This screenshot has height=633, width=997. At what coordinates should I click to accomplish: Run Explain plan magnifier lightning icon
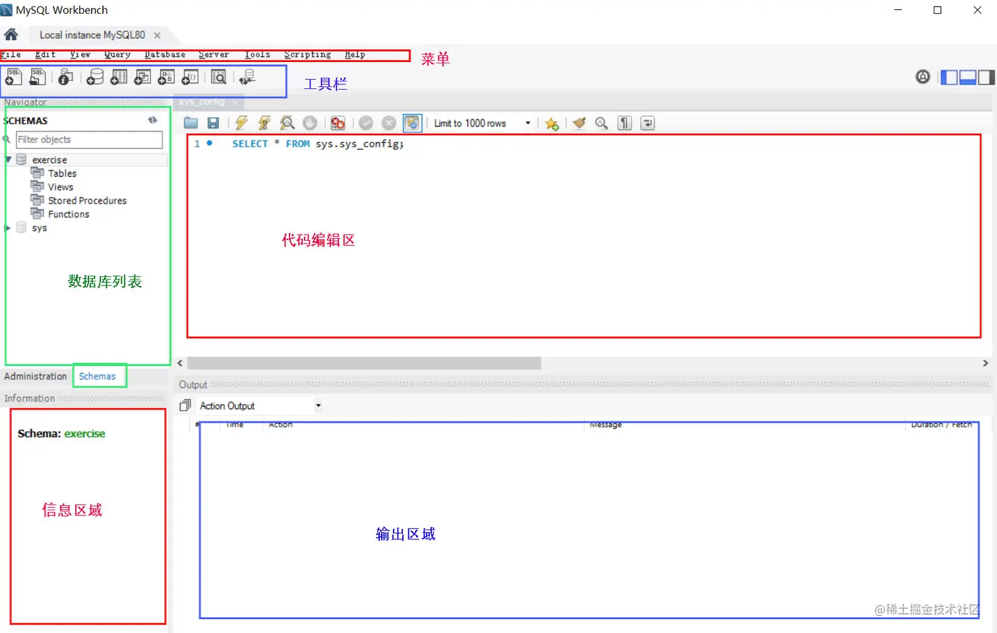click(x=287, y=123)
